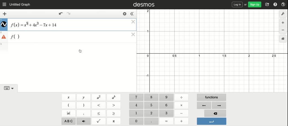Screen dimensions: 288x126
Task: Open the functions keypad menu
Action: pos(211,97)
